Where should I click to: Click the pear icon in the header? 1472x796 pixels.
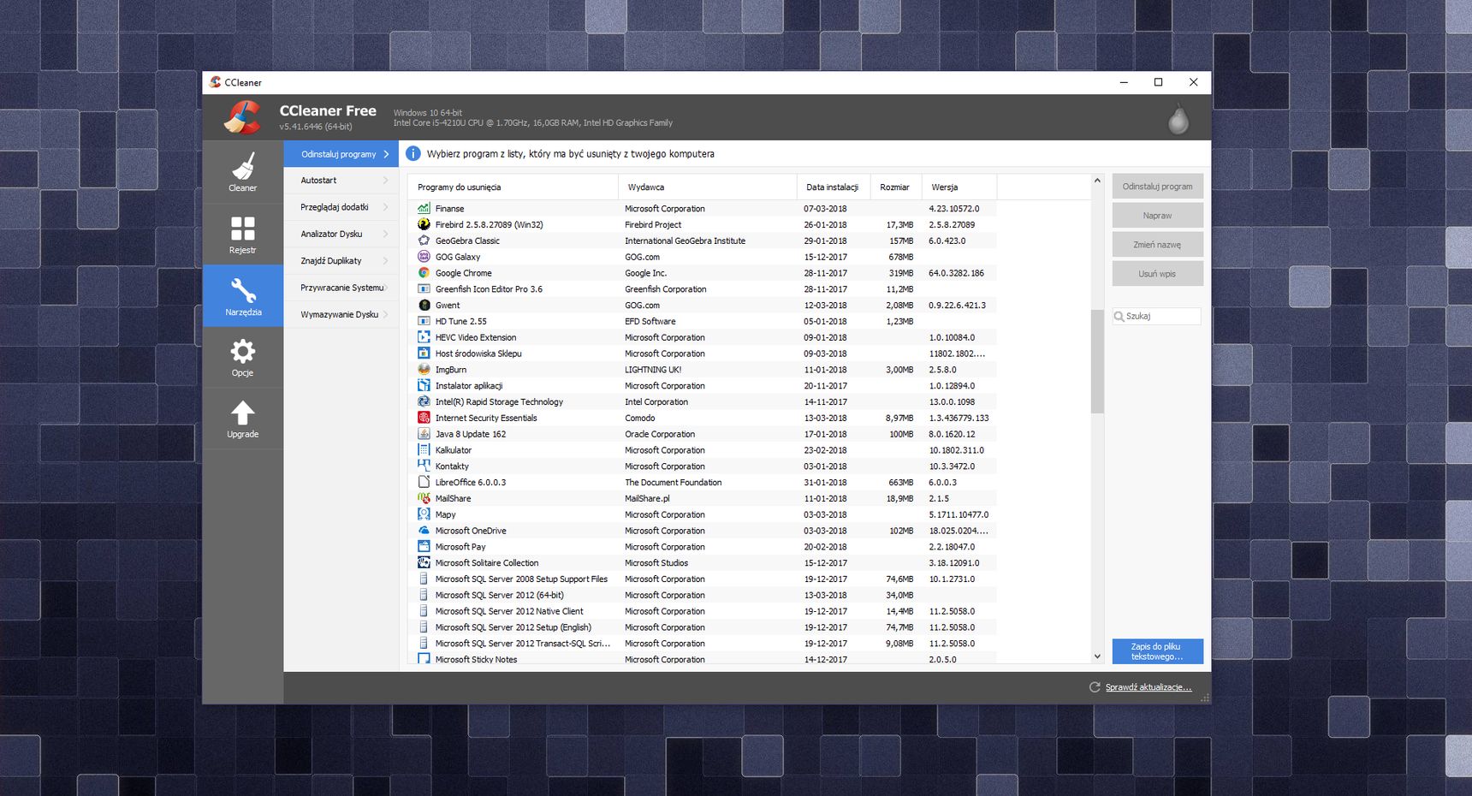pyautogui.click(x=1178, y=120)
